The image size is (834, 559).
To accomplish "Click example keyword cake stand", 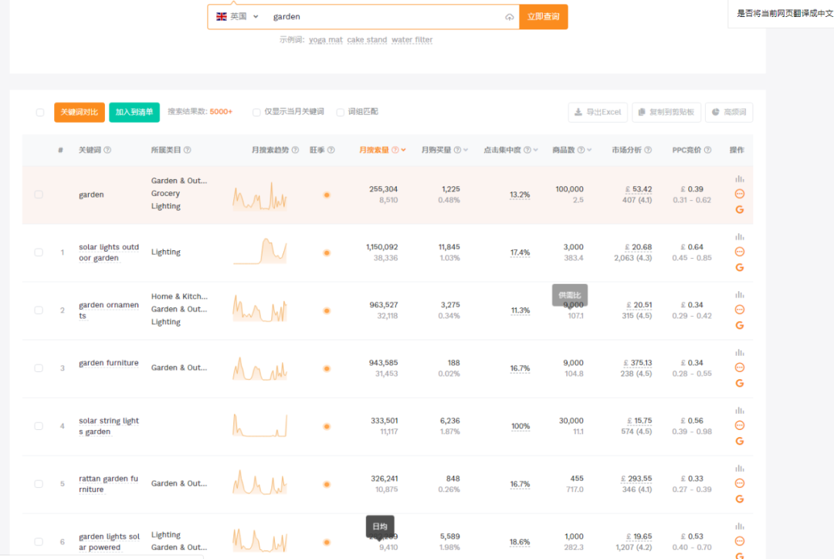I will coord(367,40).
